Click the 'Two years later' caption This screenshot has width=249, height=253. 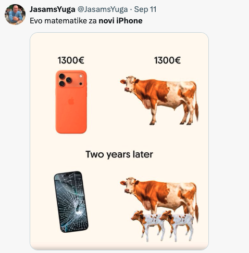tap(119, 154)
